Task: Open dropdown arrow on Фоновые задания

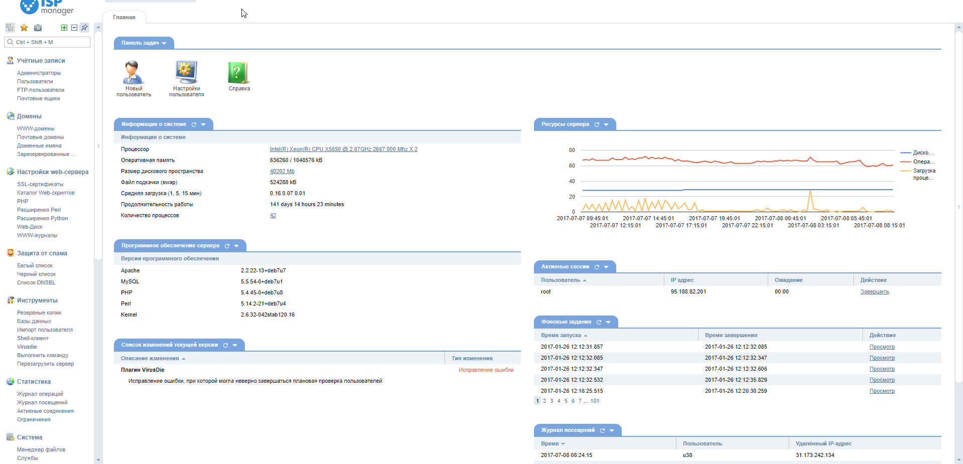Action: pos(608,322)
